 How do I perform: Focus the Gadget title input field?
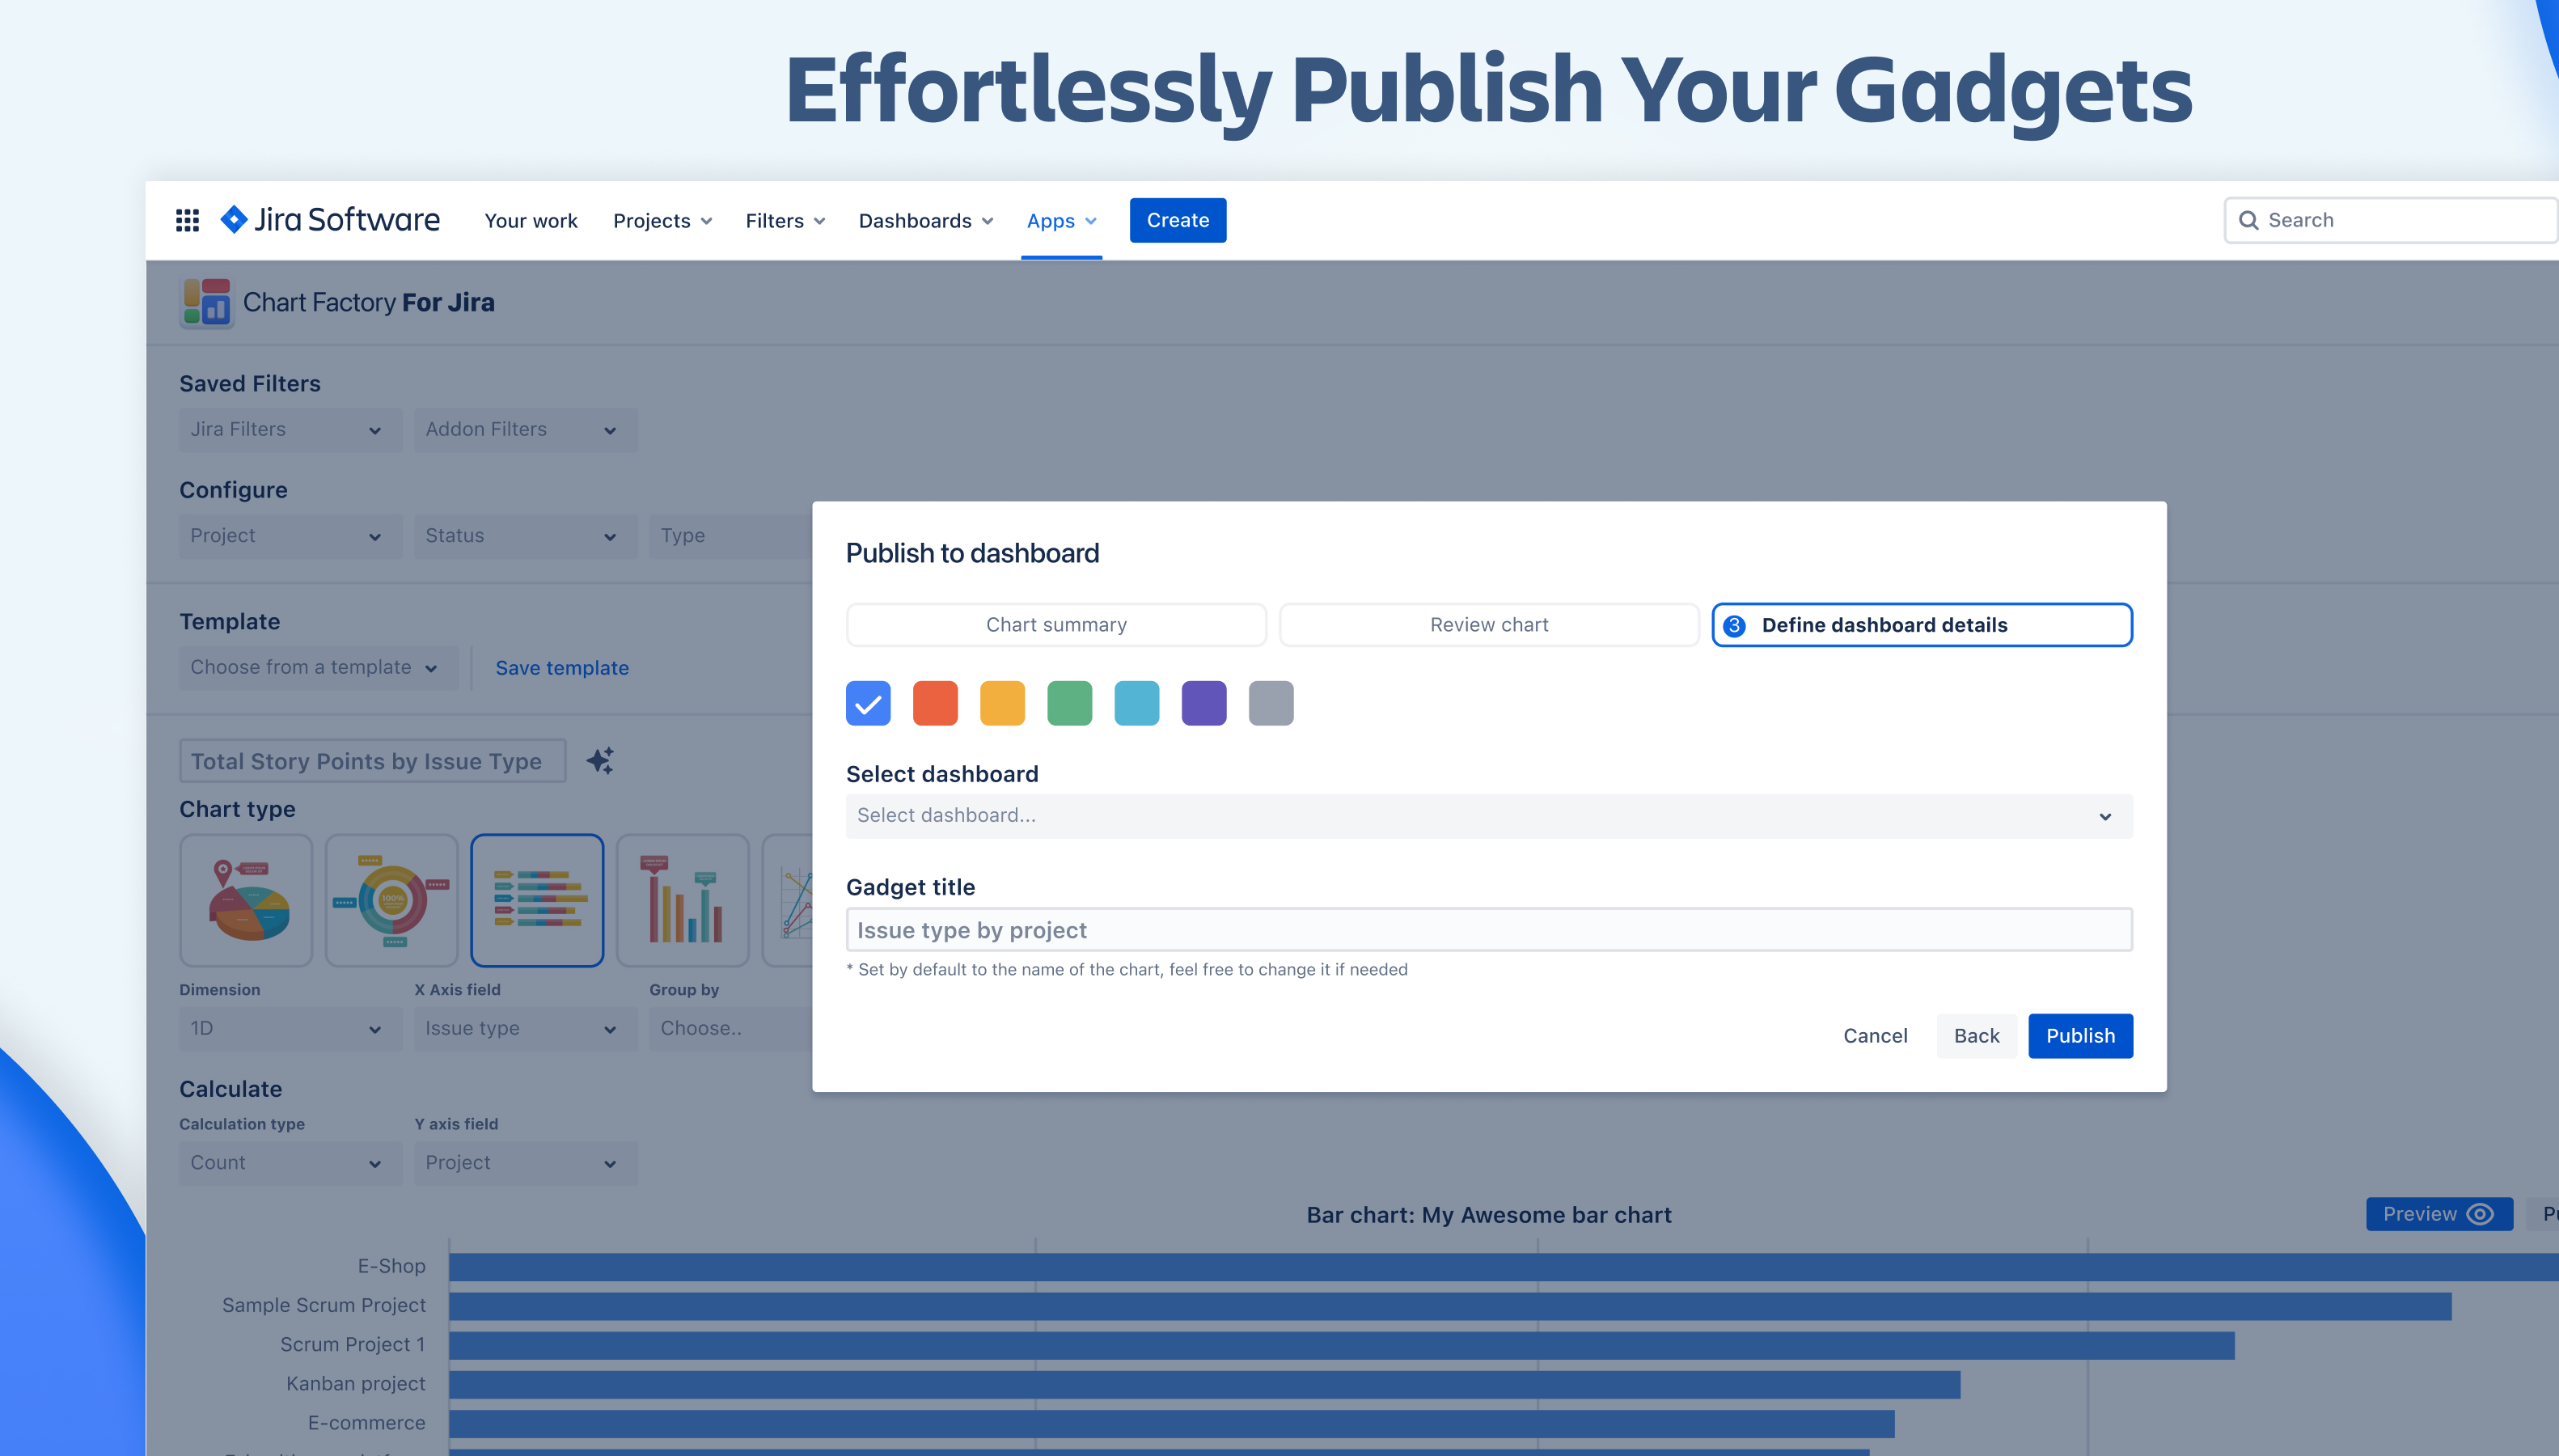[1488, 930]
